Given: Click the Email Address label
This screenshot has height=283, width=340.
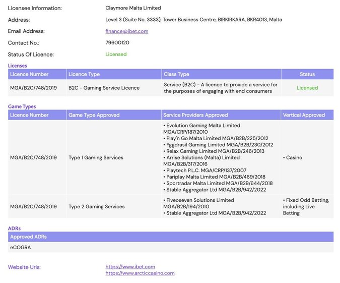Looking at the screenshot, I should click(26, 31).
